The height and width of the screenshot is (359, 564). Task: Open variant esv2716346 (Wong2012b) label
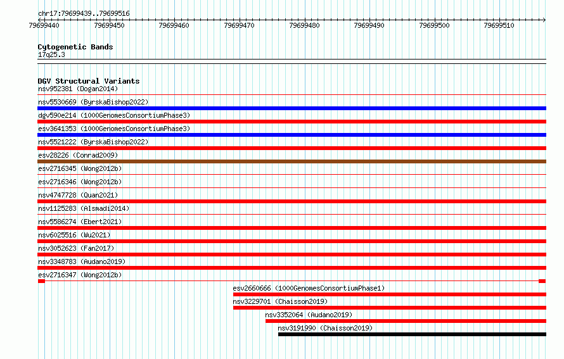click(x=80, y=182)
